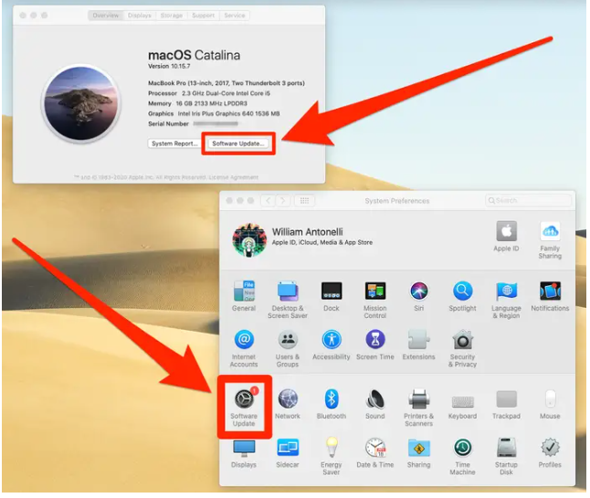Image resolution: width=590 pixels, height=498 pixels.
Task: Go forward in System Preferences
Action: click(x=283, y=201)
